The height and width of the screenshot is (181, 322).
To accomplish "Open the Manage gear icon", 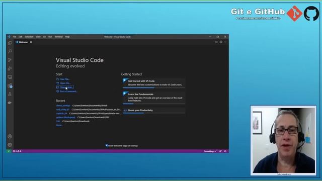I will pos(10,145).
